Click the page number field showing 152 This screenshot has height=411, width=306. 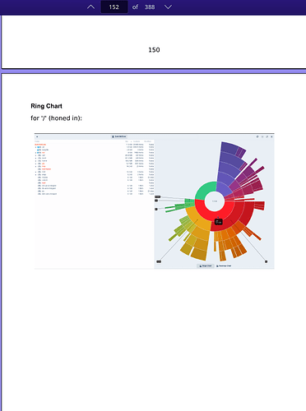click(114, 7)
